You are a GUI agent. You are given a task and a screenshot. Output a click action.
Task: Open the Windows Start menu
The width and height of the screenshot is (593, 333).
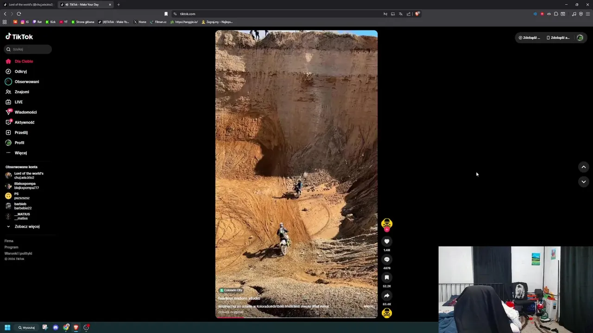coord(7,327)
